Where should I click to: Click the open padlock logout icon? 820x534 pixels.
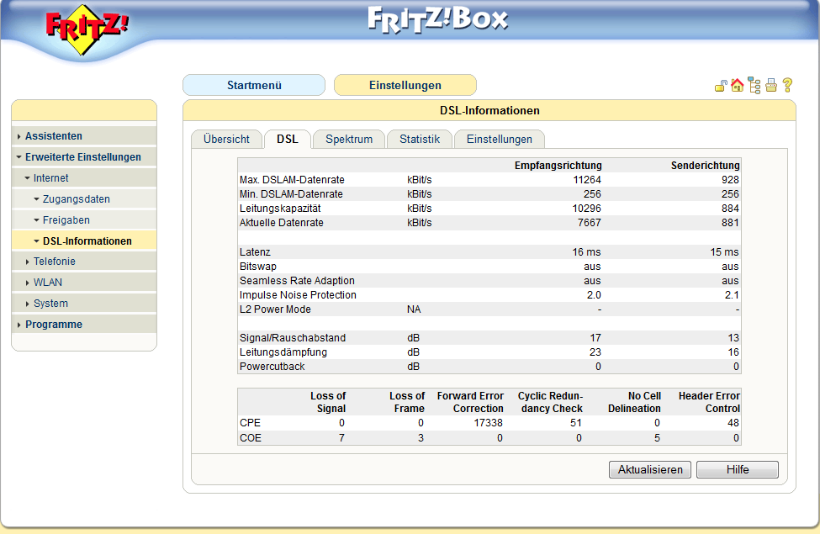pos(721,86)
